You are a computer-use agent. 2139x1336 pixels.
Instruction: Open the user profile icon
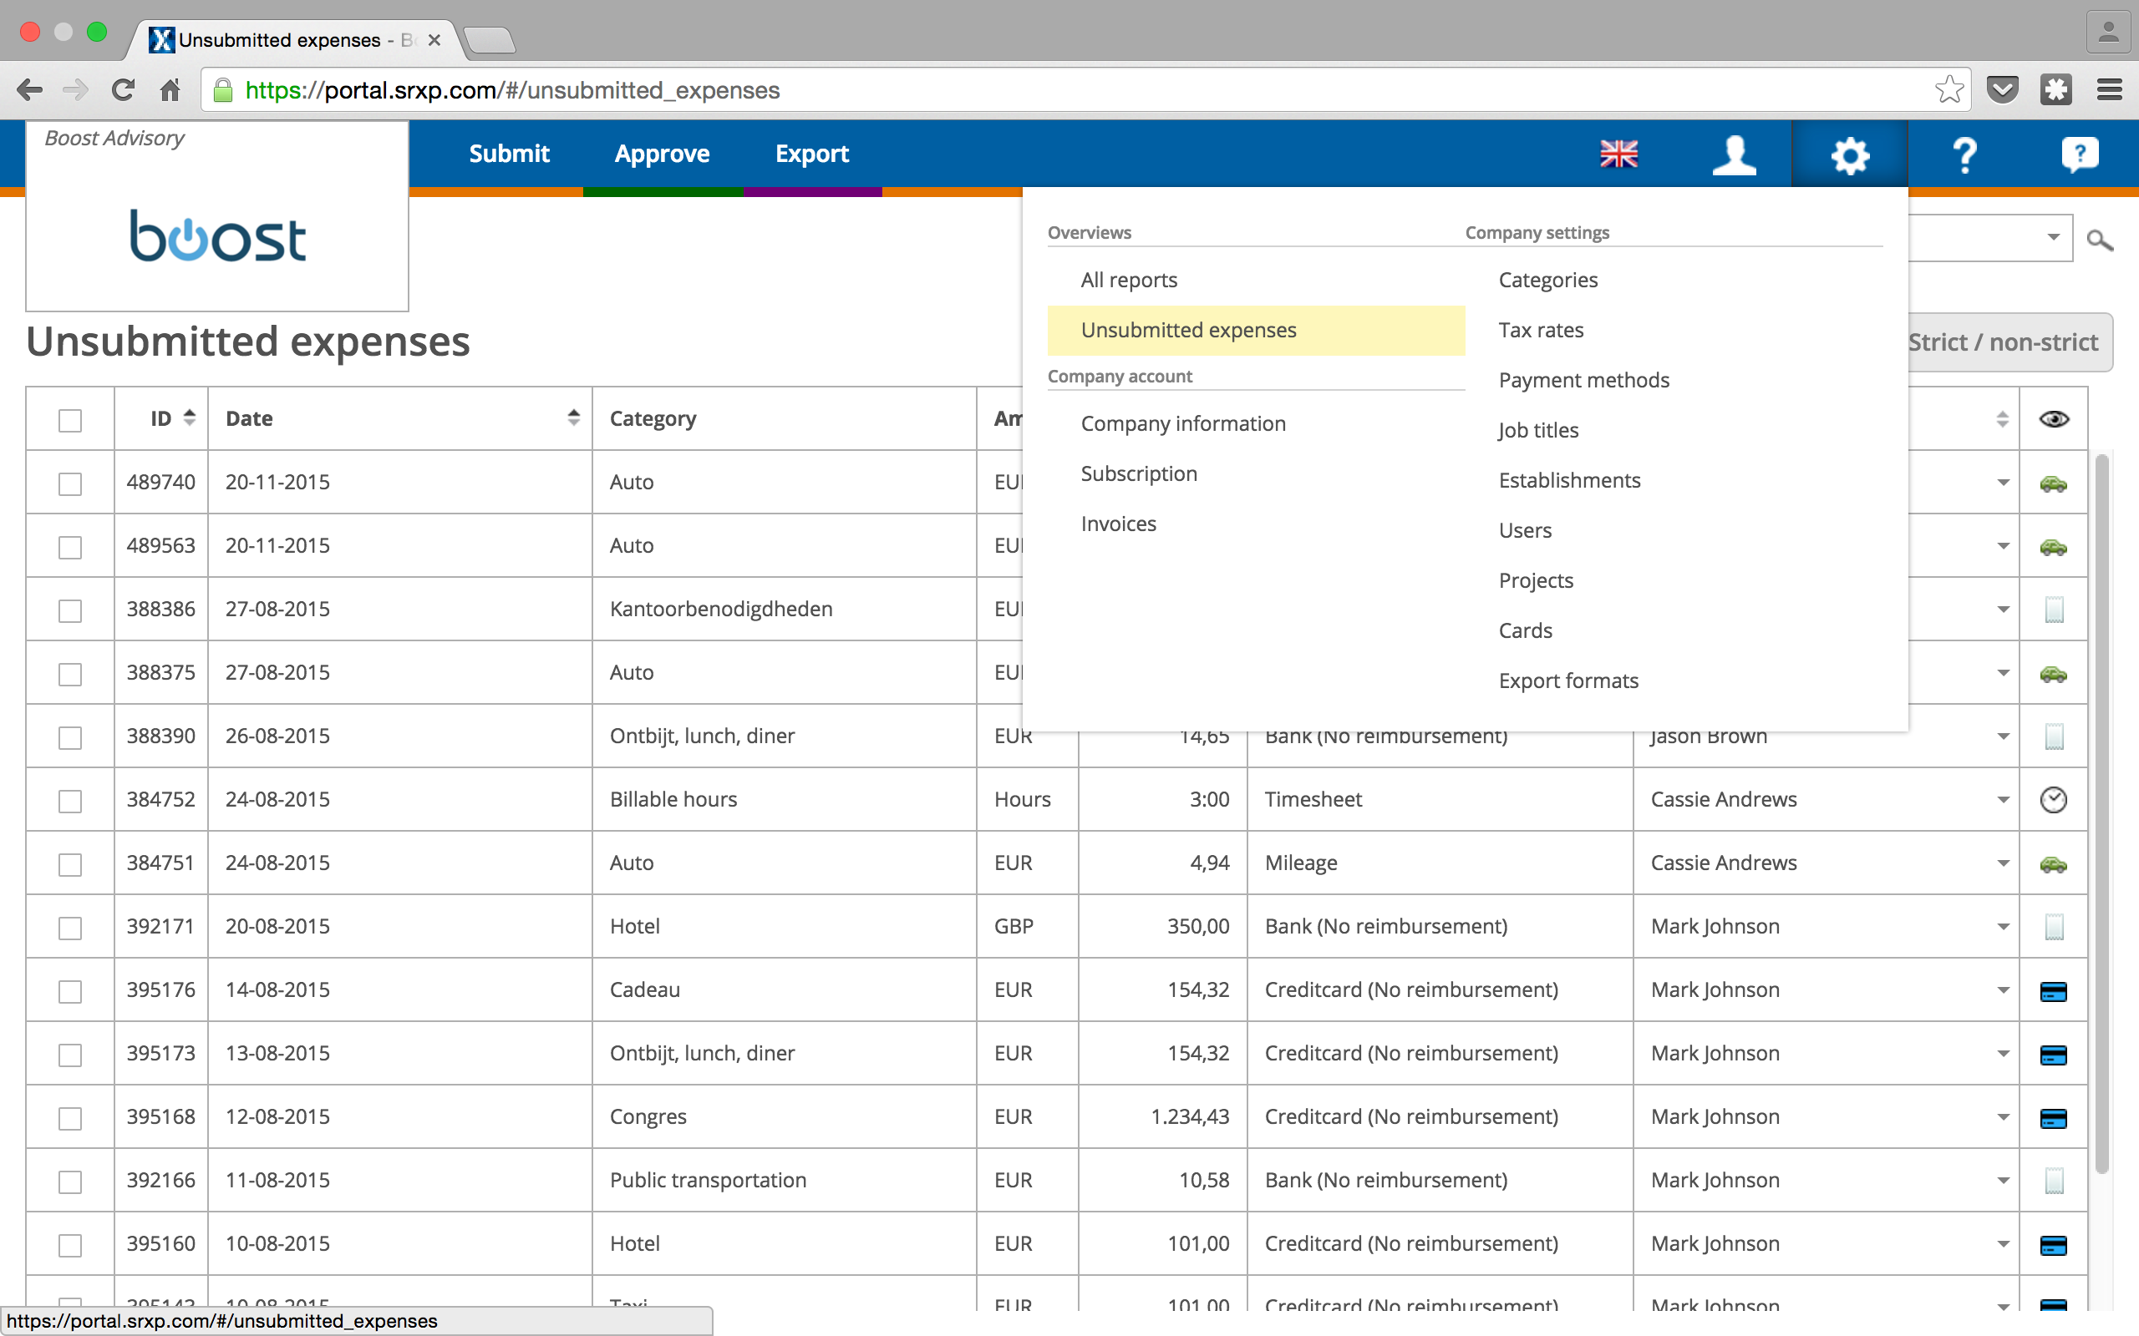point(1735,154)
